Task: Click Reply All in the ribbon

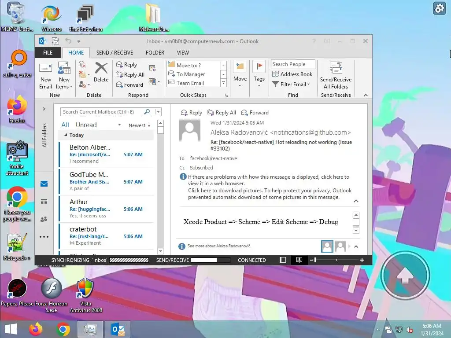Action: pos(130,75)
